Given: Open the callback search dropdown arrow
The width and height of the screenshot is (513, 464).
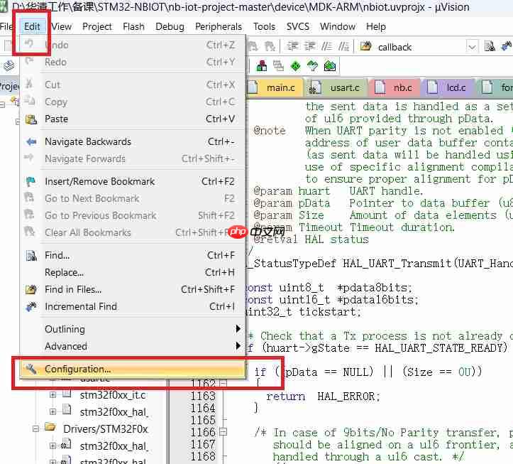Looking at the screenshot, I should click(x=472, y=47).
